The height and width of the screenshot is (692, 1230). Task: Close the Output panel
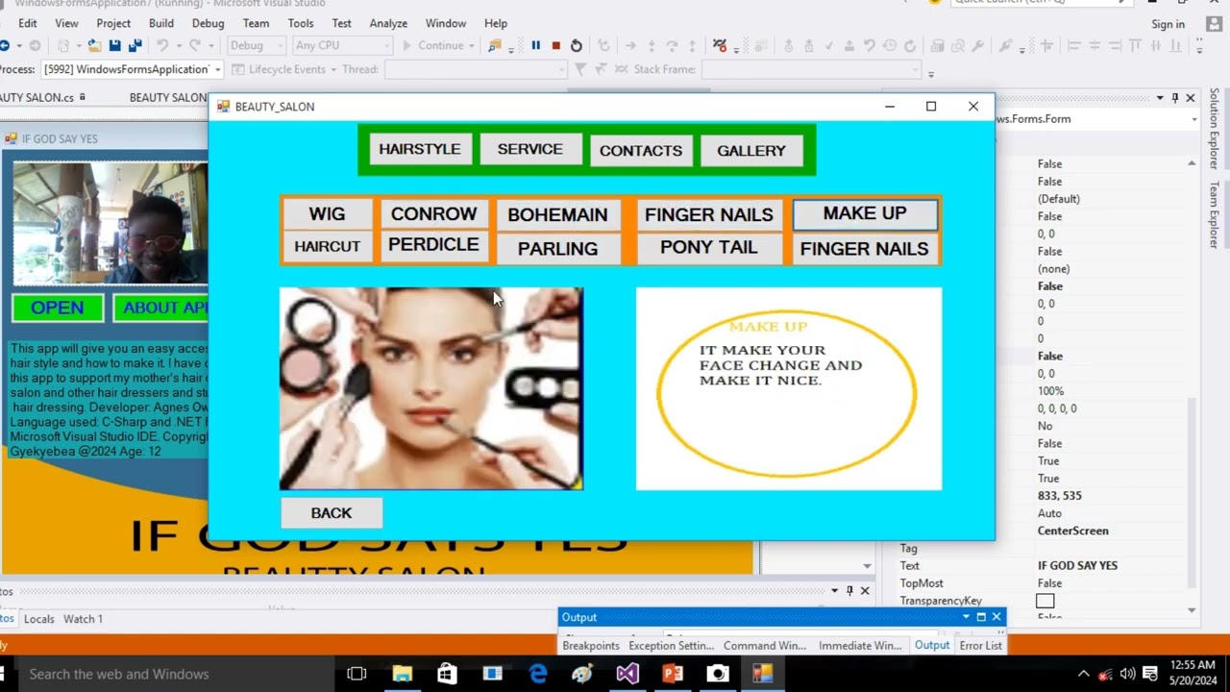996,617
